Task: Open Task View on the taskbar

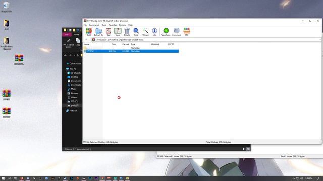Action: (15, 178)
